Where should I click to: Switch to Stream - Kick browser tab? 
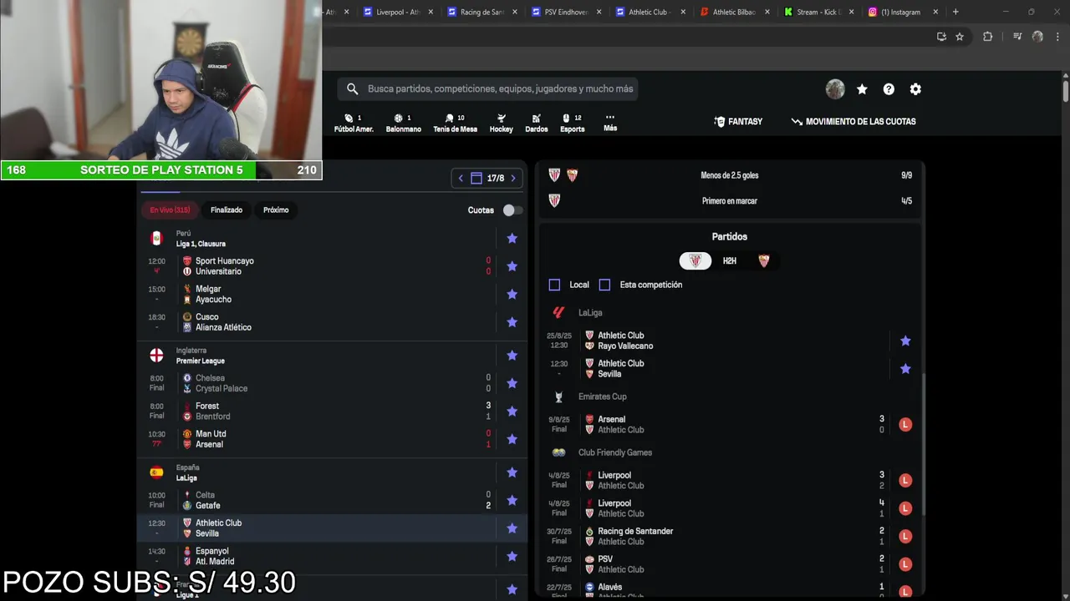(x=818, y=12)
